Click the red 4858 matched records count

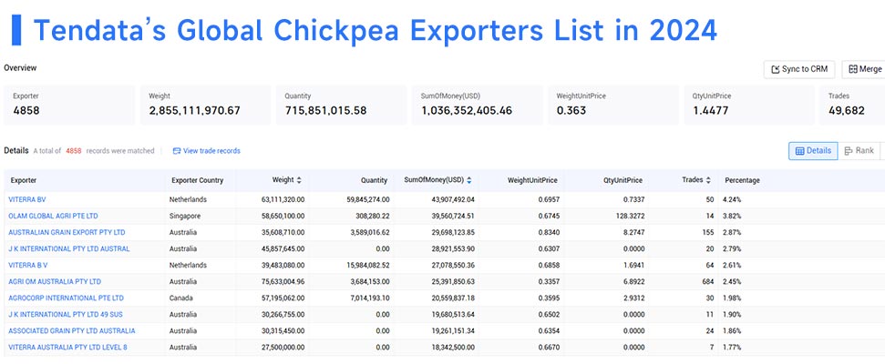click(74, 151)
